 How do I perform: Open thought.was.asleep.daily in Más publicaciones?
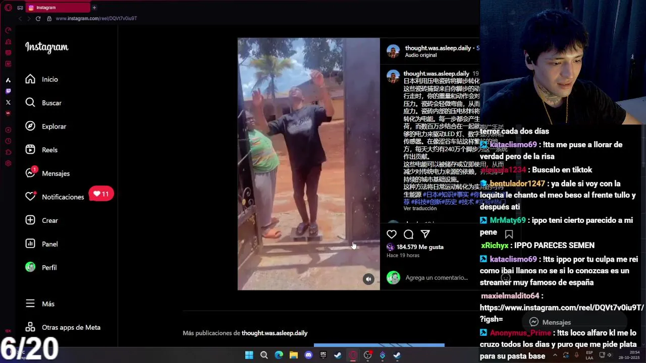click(x=275, y=333)
